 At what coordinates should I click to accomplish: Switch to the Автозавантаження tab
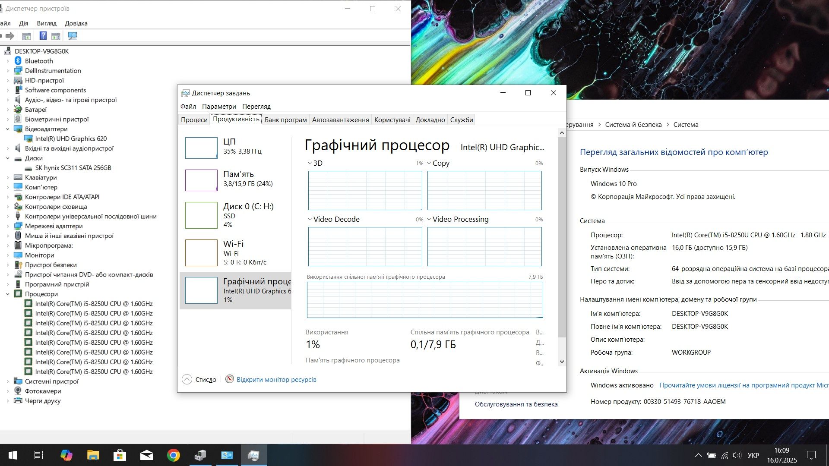pos(340,120)
